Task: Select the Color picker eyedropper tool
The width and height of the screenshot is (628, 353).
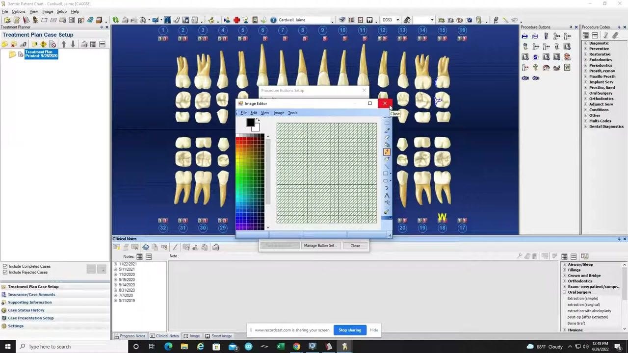Action: pyautogui.click(x=387, y=130)
